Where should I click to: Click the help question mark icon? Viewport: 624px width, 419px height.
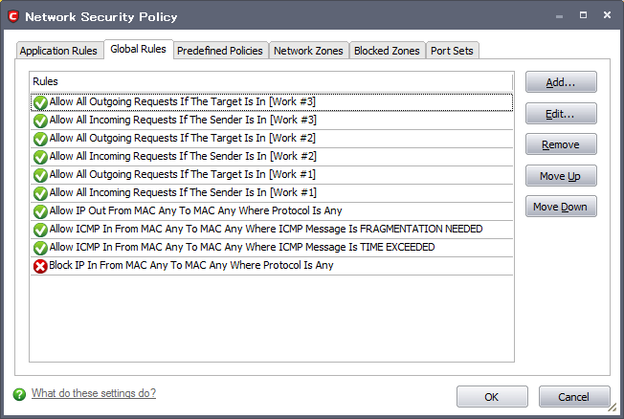coord(19,394)
